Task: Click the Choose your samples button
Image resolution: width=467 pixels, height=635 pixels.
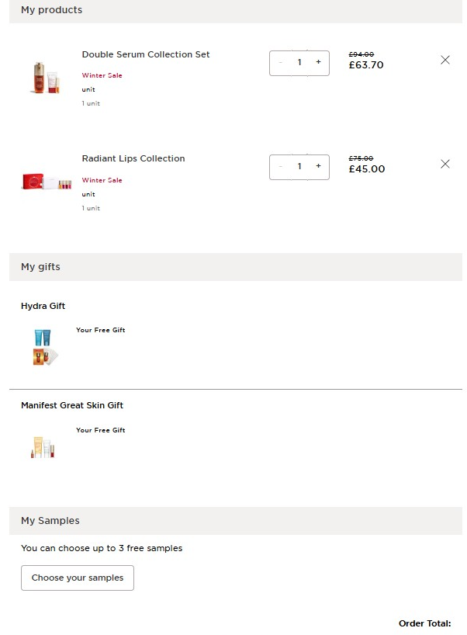Action: [x=78, y=578]
